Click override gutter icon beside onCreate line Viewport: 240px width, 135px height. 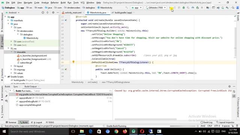(66, 20)
